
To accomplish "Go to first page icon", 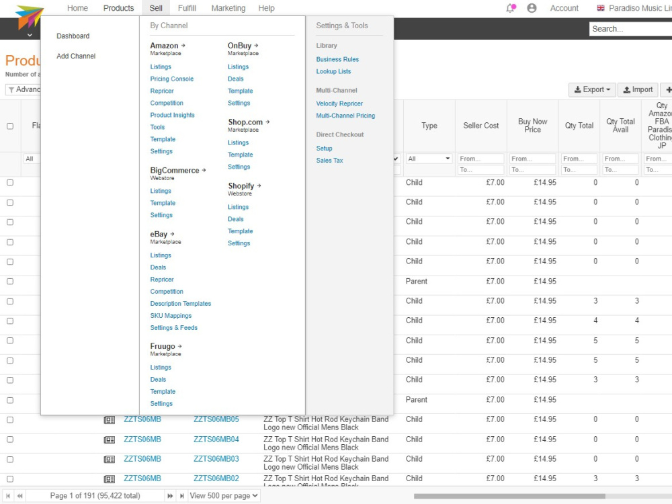I will (x=7, y=495).
